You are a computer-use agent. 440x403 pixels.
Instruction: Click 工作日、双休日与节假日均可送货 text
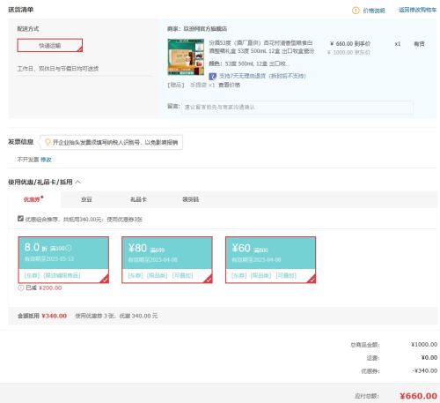tap(58, 69)
